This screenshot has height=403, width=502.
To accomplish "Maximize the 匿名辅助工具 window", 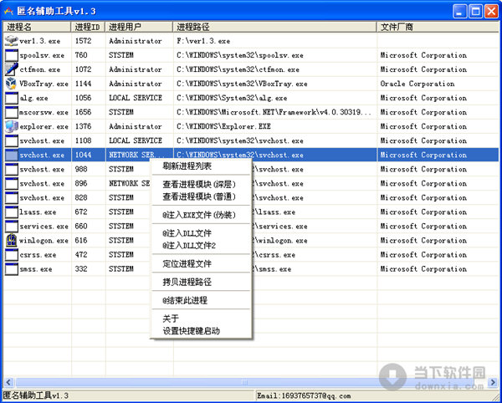I will click(476, 12).
